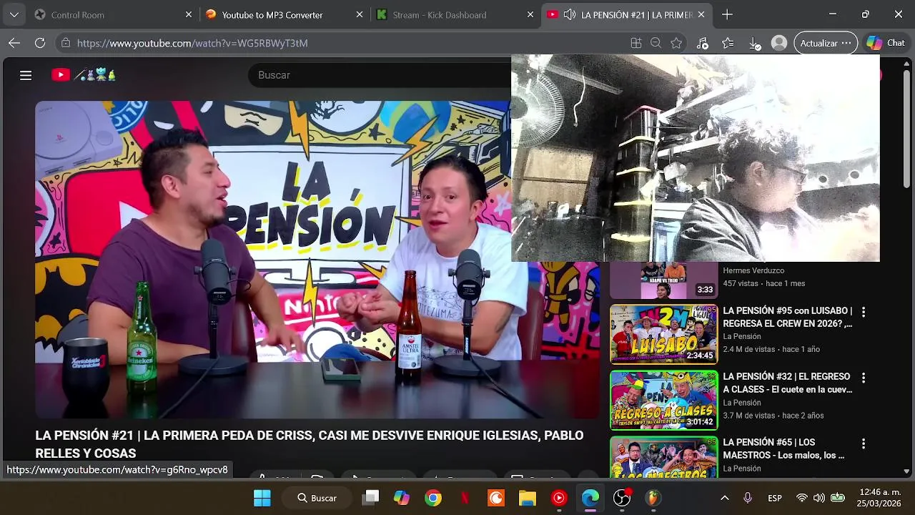Open the browser profile avatar
Viewport: 915px width, 515px height.
[x=779, y=43]
